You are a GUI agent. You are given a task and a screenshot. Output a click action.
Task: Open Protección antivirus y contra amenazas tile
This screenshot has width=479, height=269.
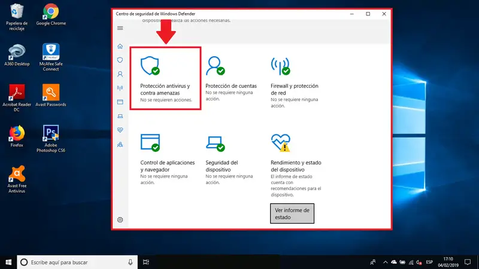(166, 79)
